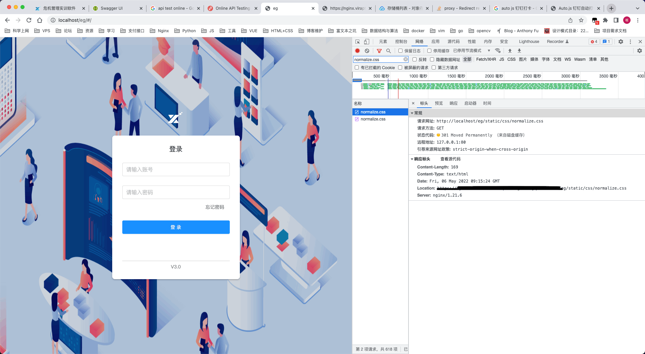Switch to the 控制台 DevTools tab
Viewport: 645px width, 354px height.
pos(401,42)
